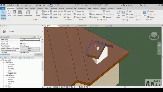This screenshot has width=163, height=92.
Task: Click the Parts Visibility value Show Original
Action: point(30,46)
